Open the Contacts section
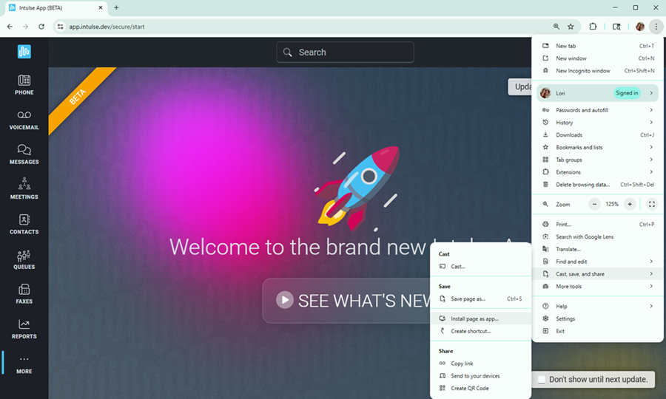666x399 pixels. 24,225
